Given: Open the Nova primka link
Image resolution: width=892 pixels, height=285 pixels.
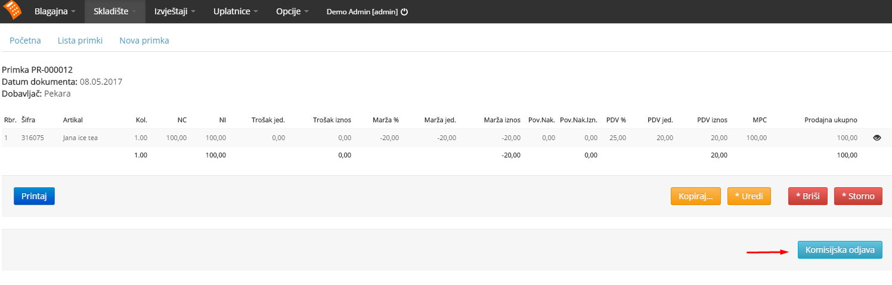Looking at the screenshot, I should (x=144, y=41).
